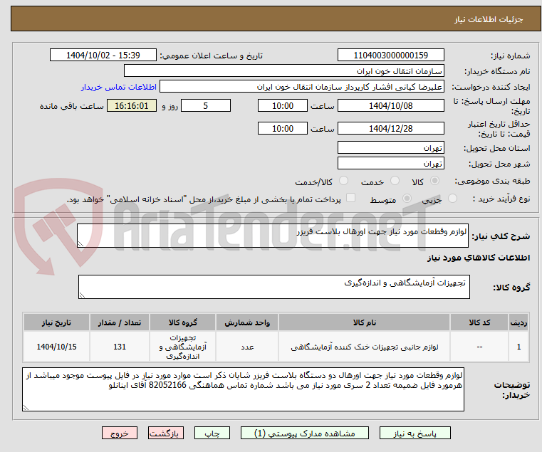Screen dimensions: 542x452
Task: Click the item name لوازم جانبی تجهیزات خنک کننده cell
Action: tap(365, 347)
